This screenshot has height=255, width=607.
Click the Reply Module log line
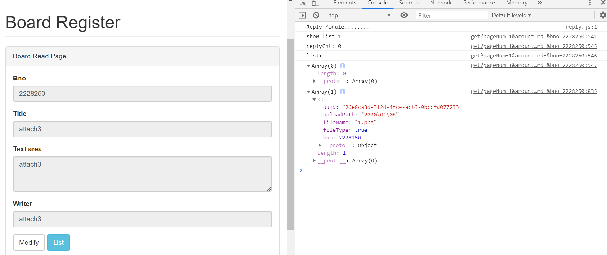[338, 27]
